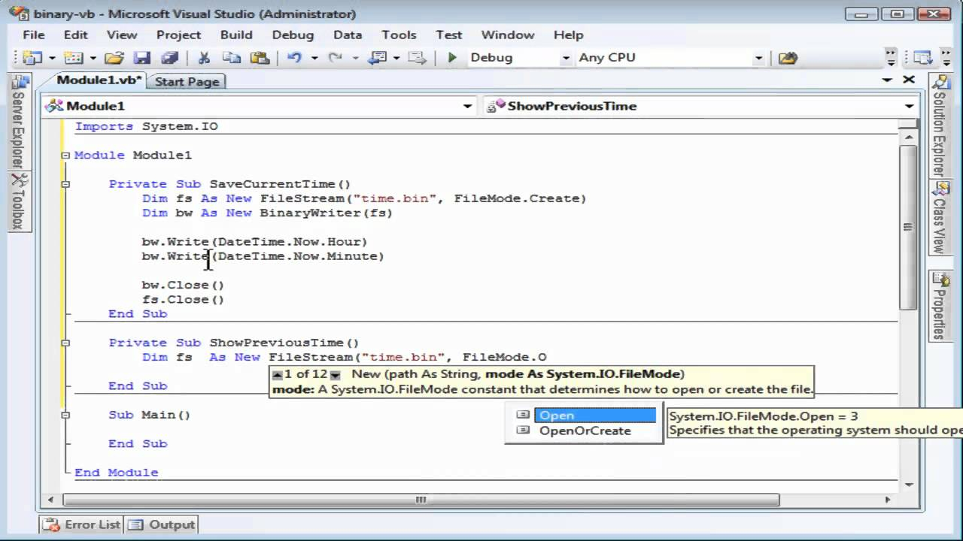Open the Project menu
963x541 pixels.
179,35
